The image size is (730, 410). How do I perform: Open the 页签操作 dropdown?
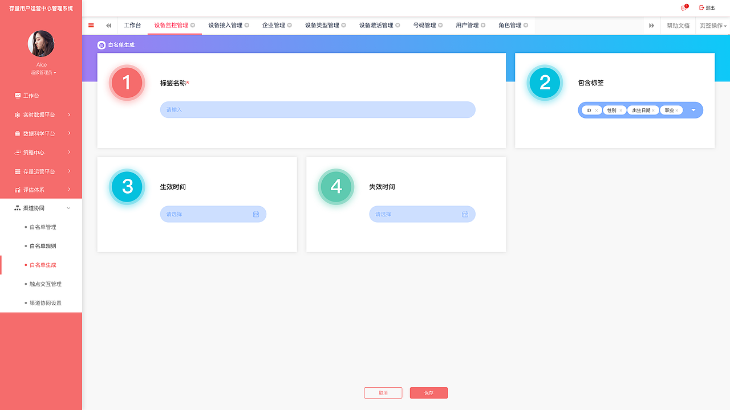(713, 26)
